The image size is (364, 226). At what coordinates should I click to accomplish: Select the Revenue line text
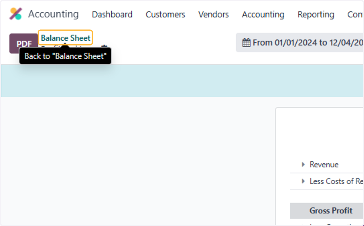tap(324, 165)
